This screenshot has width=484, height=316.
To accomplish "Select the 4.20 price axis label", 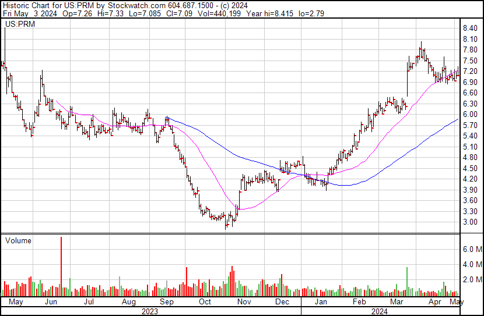I will pyautogui.click(x=470, y=179).
